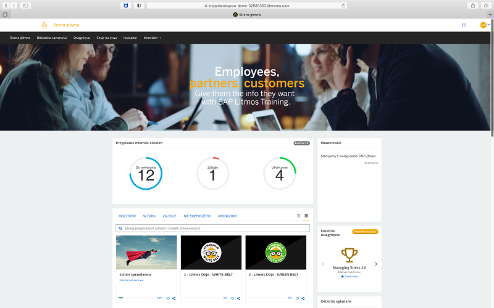Select the UKOŃCZONE filter tab

(x=227, y=216)
